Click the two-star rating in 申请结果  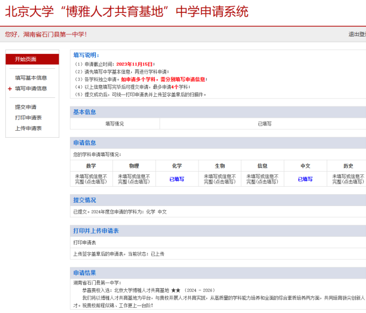[176, 290]
